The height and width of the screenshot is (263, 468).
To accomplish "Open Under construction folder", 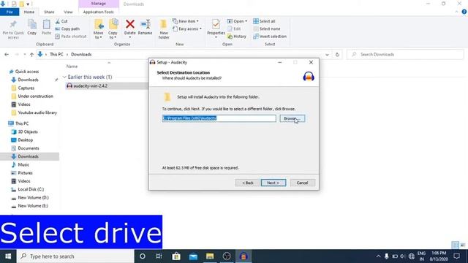I will click(x=35, y=96).
